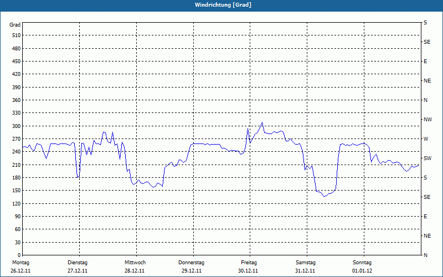Click the 210 y-axis value
Viewport: 443px width, 277px height.
coord(17,165)
